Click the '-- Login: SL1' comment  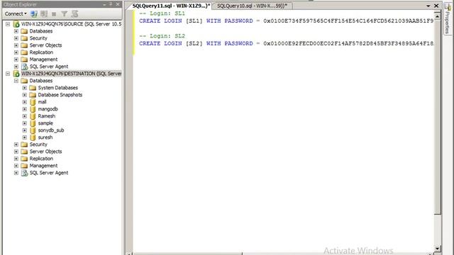pyautogui.click(x=162, y=13)
